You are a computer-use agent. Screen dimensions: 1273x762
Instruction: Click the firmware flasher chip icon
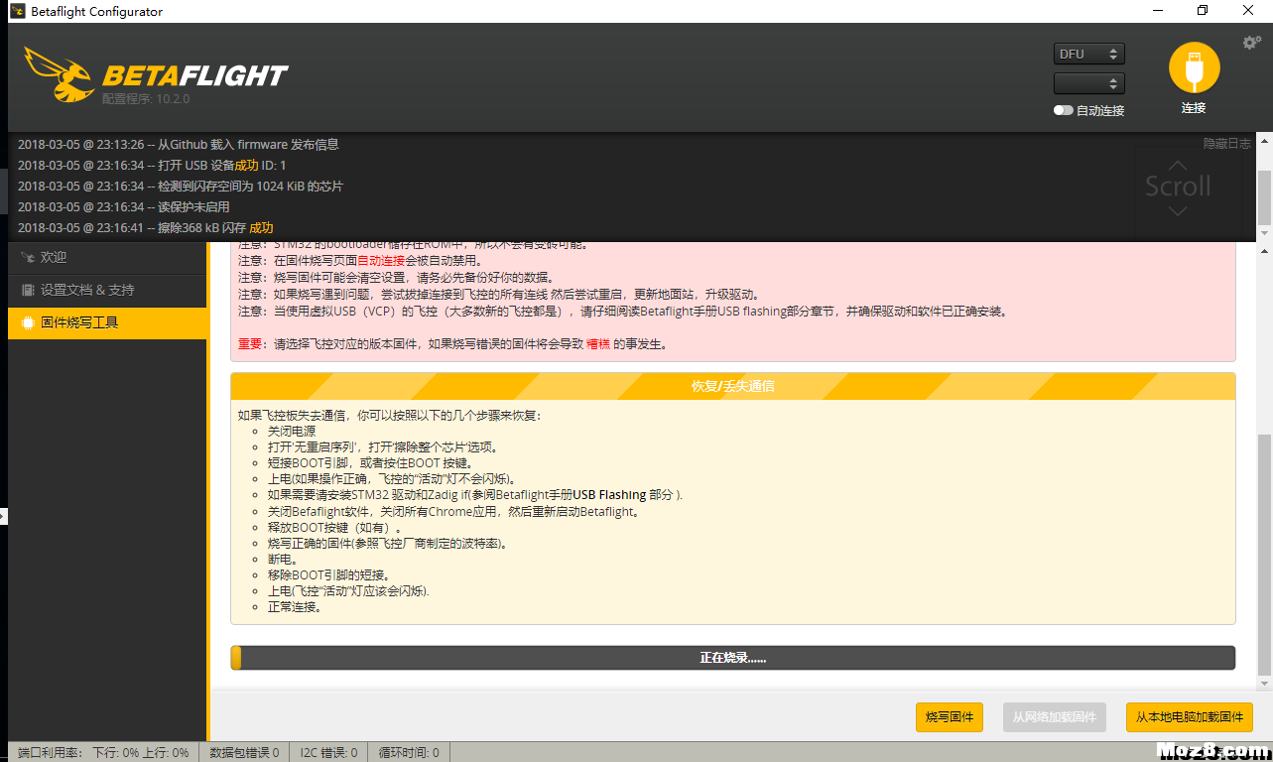coord(27,322)
